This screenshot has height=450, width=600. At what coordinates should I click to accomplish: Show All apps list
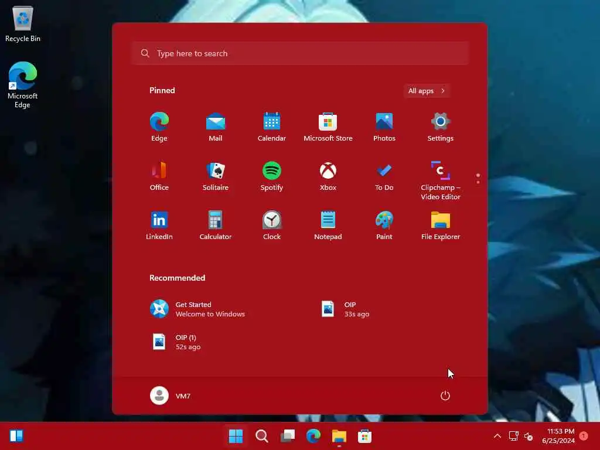(x=427, y=91)
